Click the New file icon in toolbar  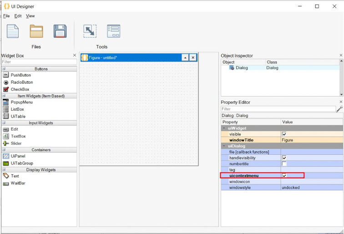pyautogui.click(x=13, y=31)
